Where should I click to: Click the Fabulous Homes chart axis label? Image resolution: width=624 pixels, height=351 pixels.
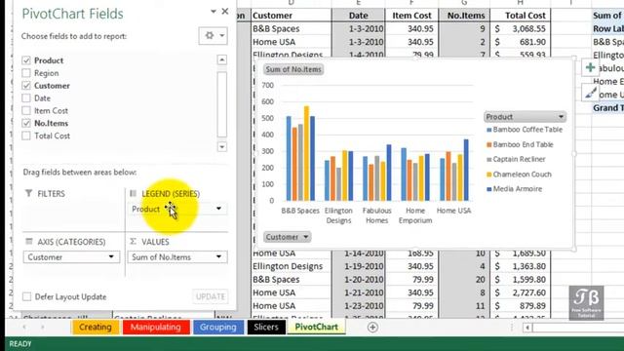(377, 215)
